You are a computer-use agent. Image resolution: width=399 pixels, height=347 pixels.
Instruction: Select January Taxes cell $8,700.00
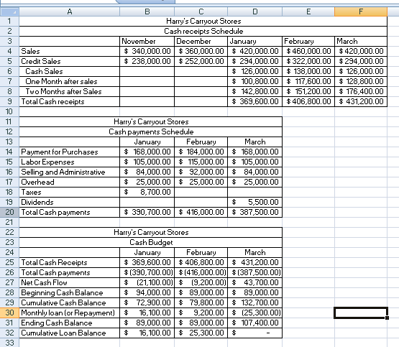click(147, 192)
